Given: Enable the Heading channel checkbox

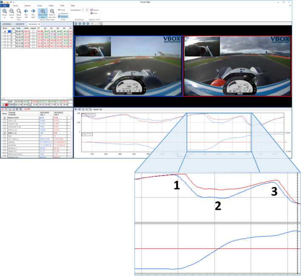Looking at the screenshot, I should click(5, 148).
